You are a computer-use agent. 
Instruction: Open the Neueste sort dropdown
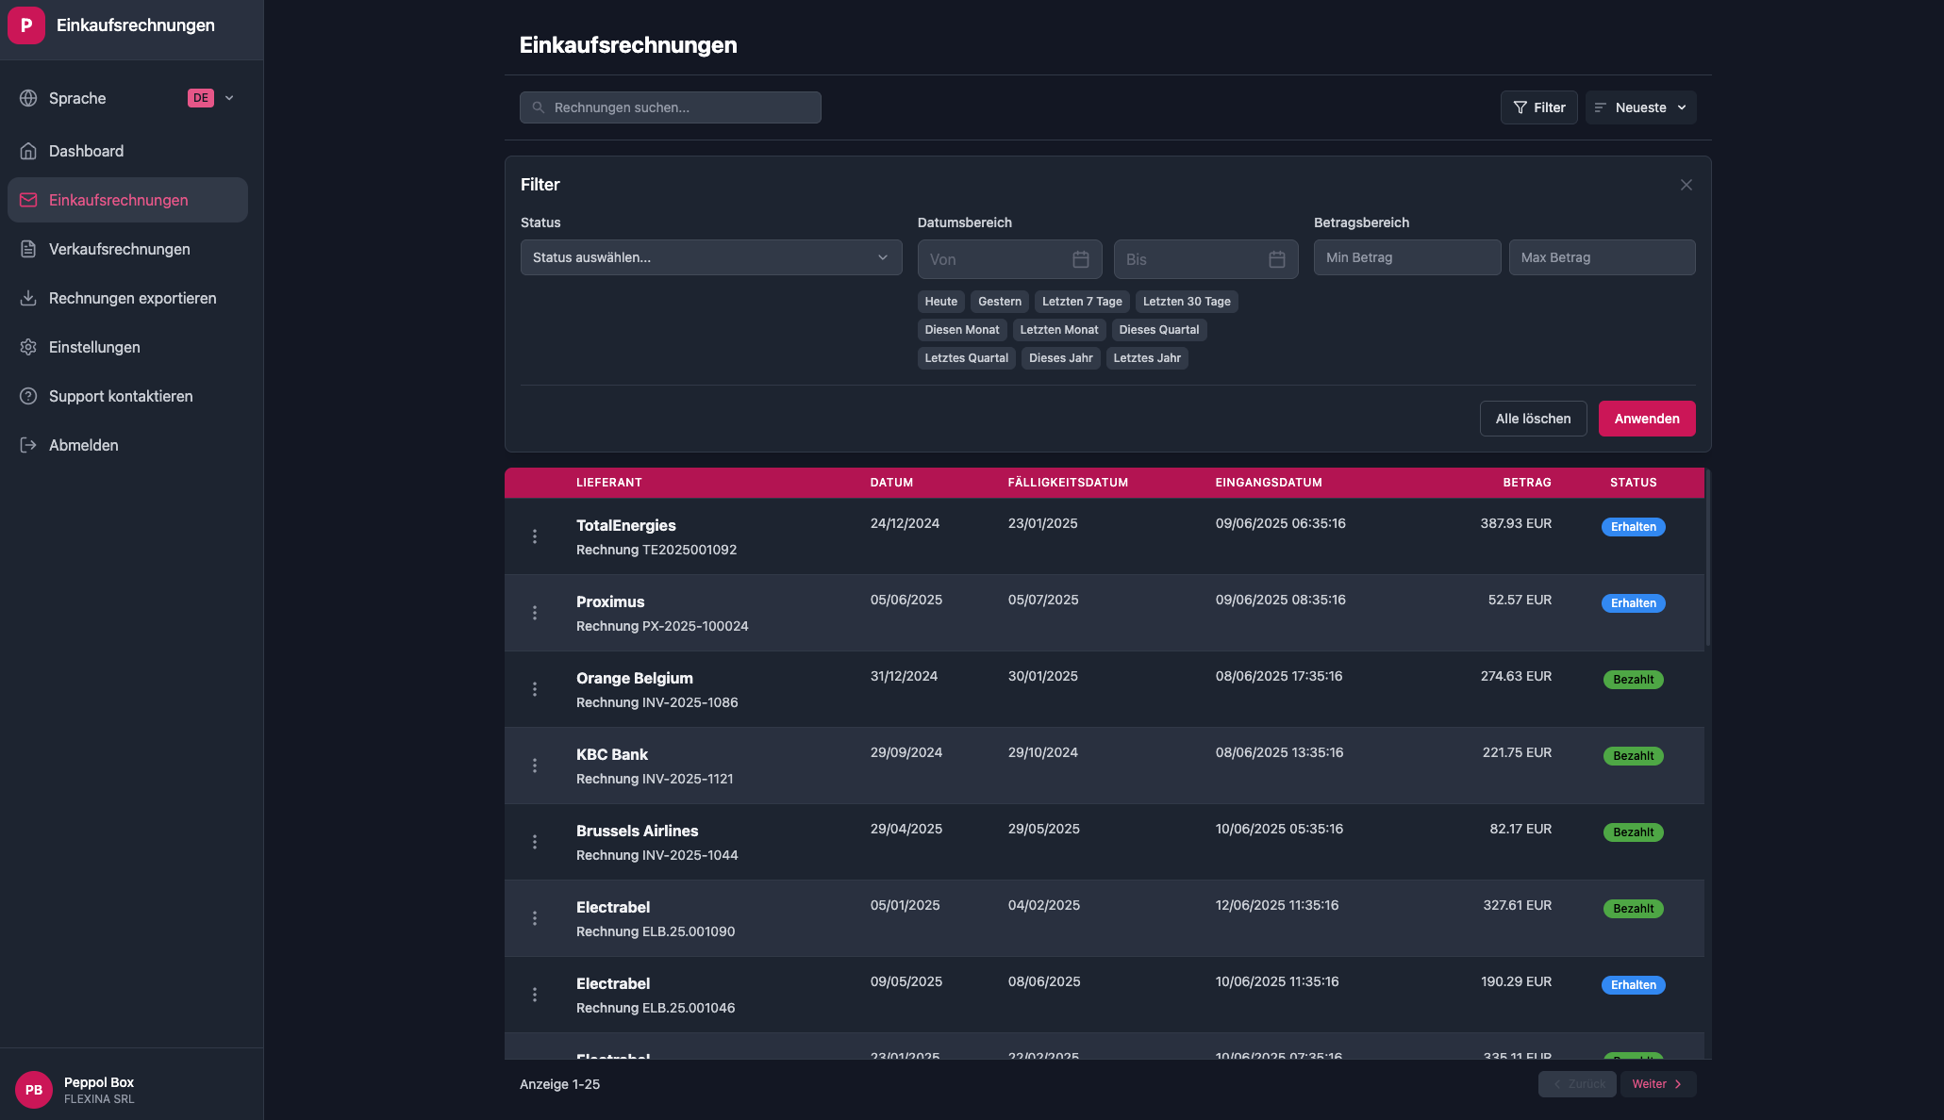(1641, 107)
